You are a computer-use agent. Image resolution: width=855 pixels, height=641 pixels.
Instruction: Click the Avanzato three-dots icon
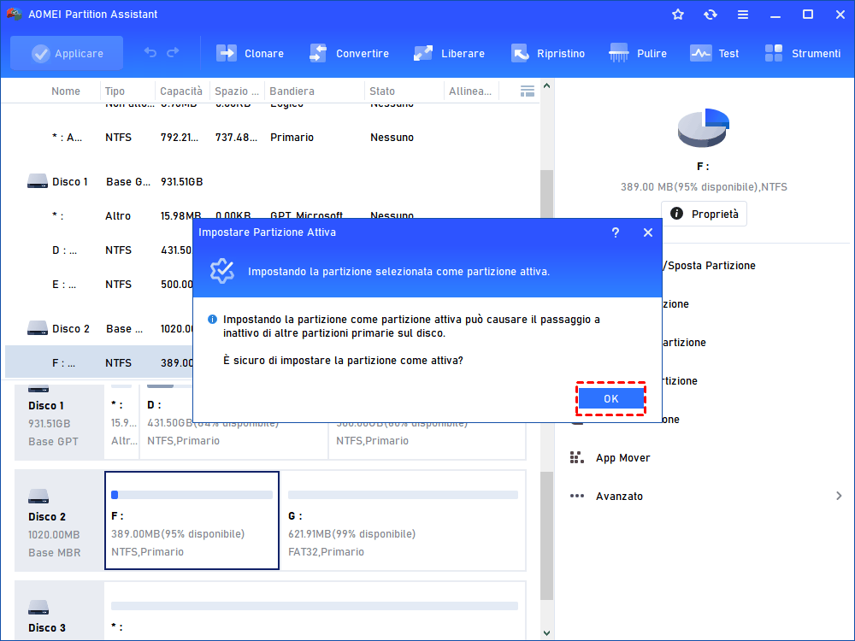pyautogui.click(x=577, y=496)
